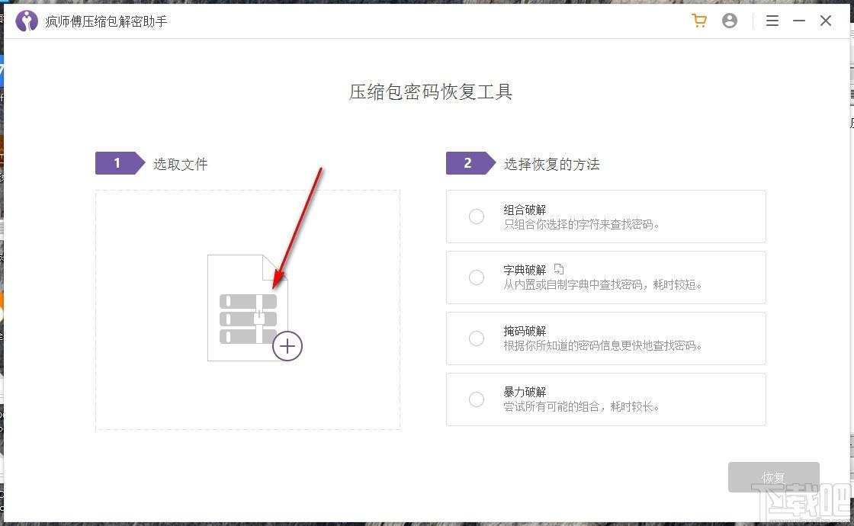The width and height of the screenshot is (854, 526).
Task: Click the app logo in title bar
Action: [x=26, y=21]
